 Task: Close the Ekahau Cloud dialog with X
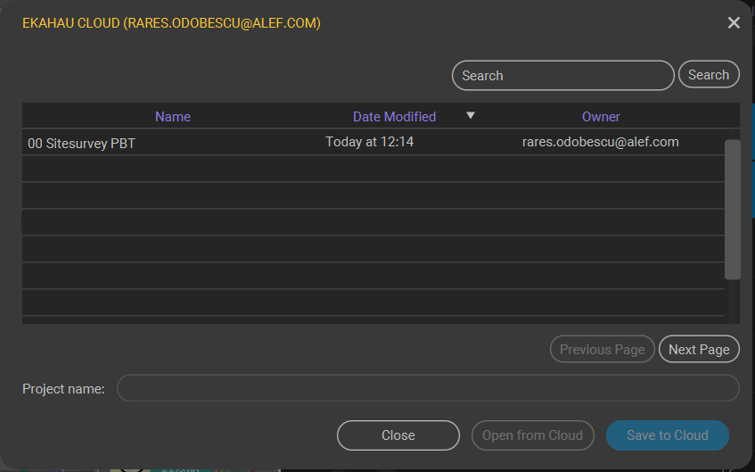pos(734,22)
